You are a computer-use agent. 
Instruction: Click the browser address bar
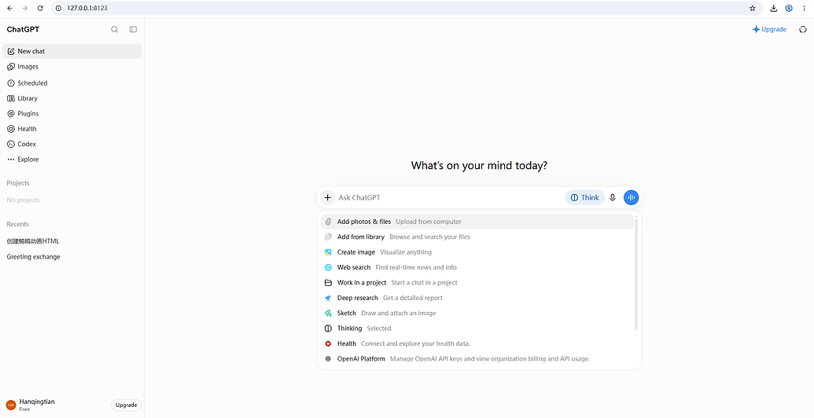405,9
